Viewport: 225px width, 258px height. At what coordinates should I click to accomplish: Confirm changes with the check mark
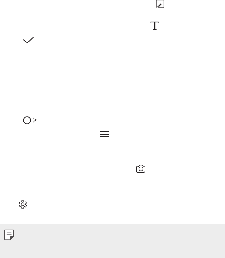(x=28, y=40)
